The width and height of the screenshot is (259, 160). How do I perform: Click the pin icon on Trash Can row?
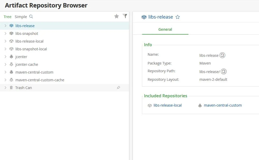118,88
